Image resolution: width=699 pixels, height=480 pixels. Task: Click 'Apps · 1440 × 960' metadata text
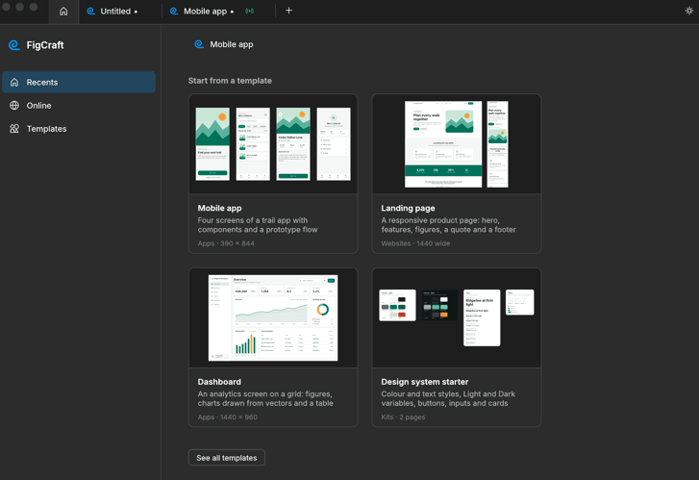tap(227, 417)
